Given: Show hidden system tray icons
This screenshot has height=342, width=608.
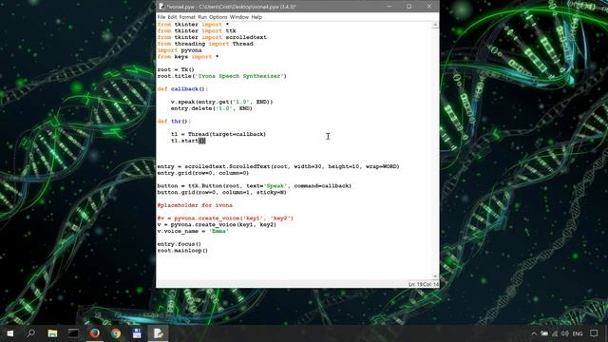Looking at the screenshot, I should (x=534, y=333).
